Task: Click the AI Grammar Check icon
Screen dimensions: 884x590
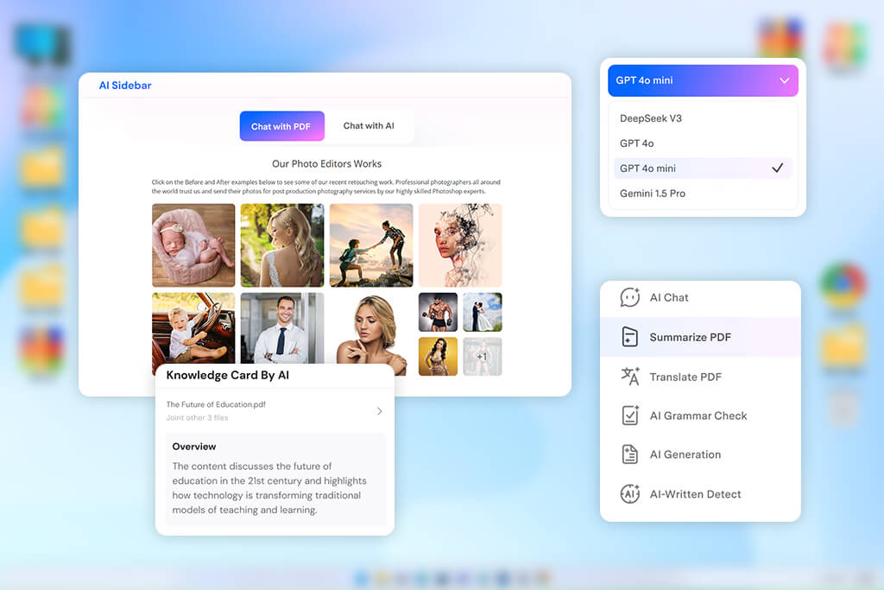Action: click(629, 416)
